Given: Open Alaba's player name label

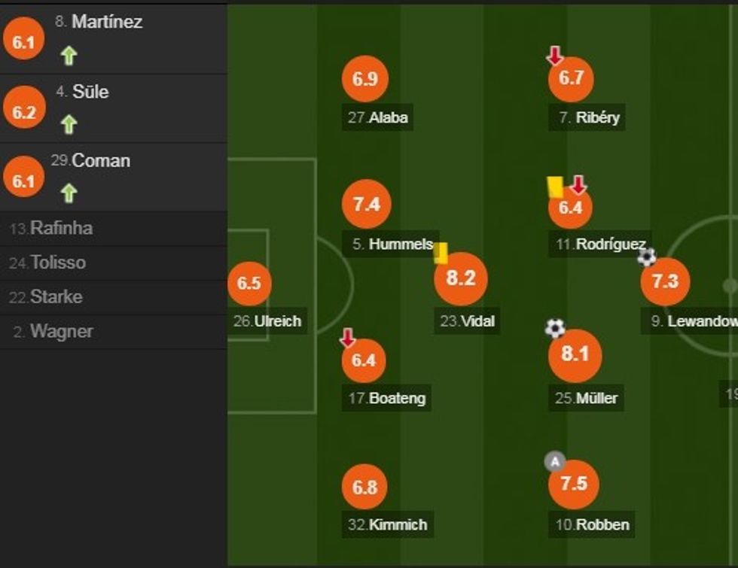Looking at the screenshot, I should pos(380,118).
